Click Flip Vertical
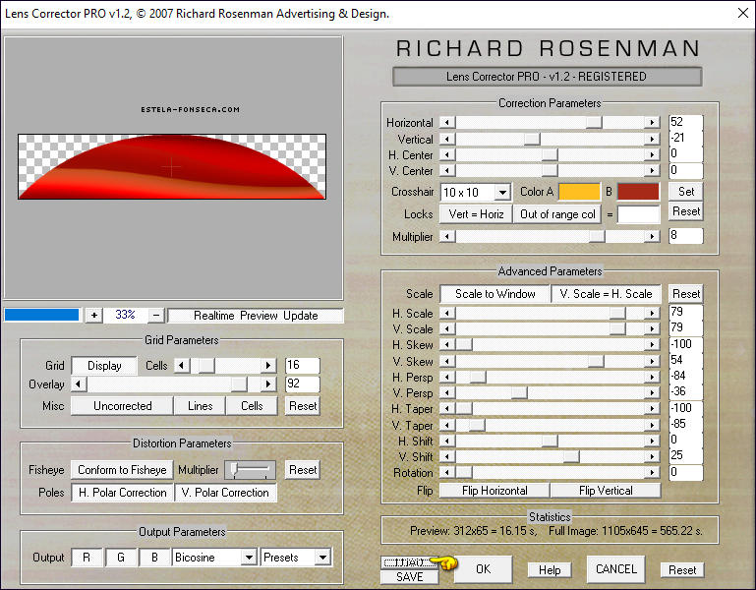The image size is (756, 590). [x=606, y=490]
